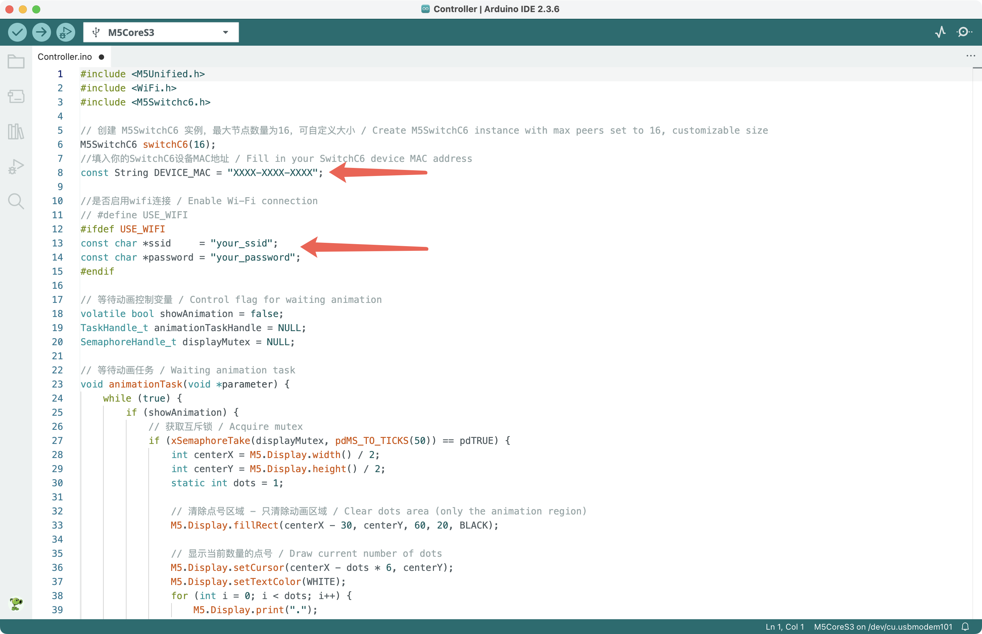Viewport: 982px width, 634px height.
Task: Open the board selector dropdown showing M5CoreS3
Action: 161,32
